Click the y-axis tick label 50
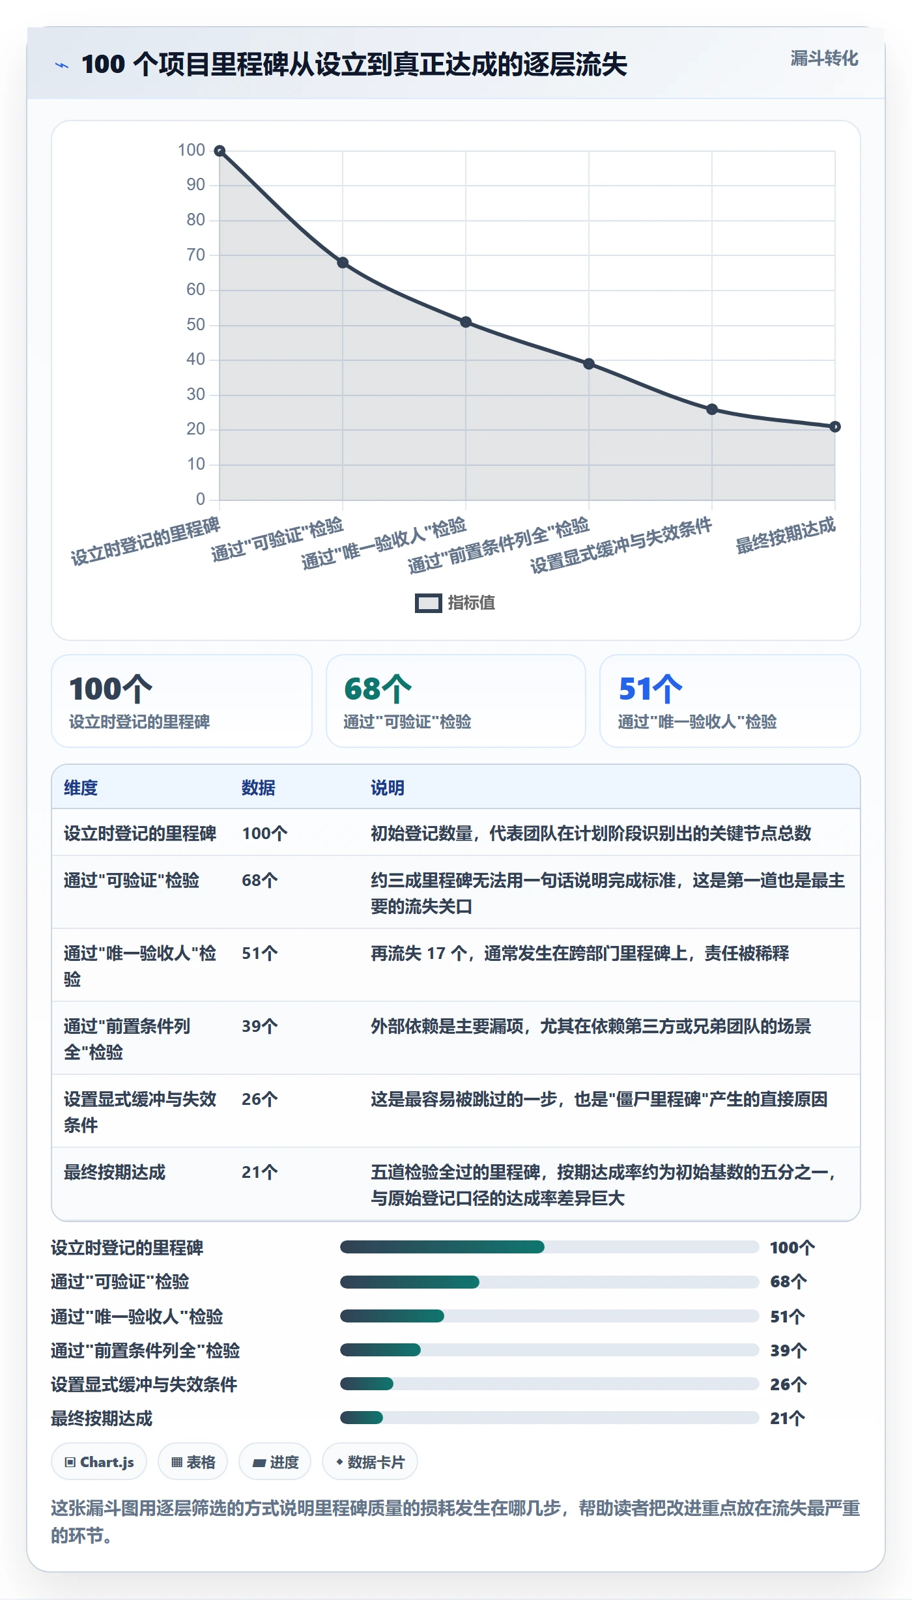The height and width of the screenshot is (1600, 912). (195, 324)
